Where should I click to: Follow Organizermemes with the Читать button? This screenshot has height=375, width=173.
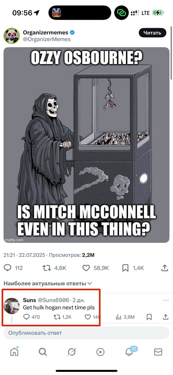point(152,32)
